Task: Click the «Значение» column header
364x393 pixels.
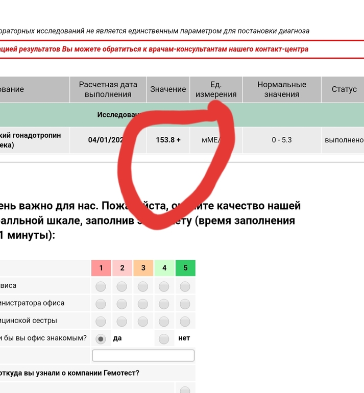Action: pos(168,89)
